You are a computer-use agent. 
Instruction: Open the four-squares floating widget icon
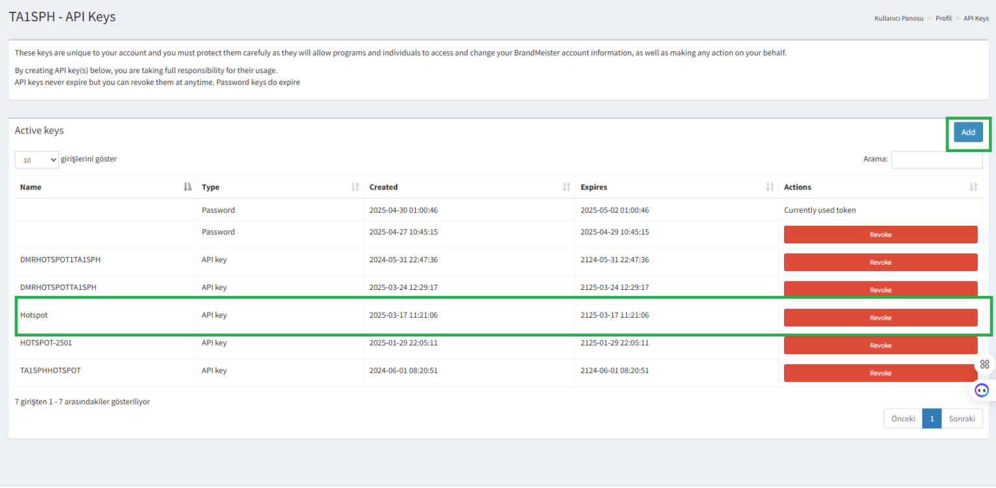(x=984, y=364)
